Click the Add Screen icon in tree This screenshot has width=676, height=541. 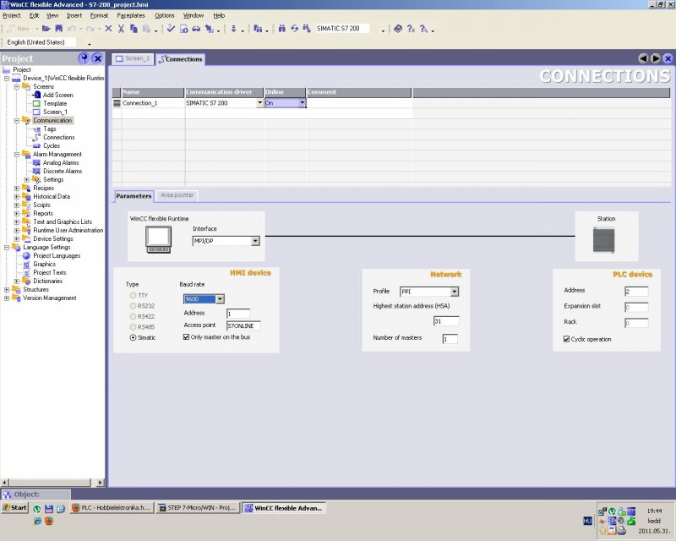37,95
